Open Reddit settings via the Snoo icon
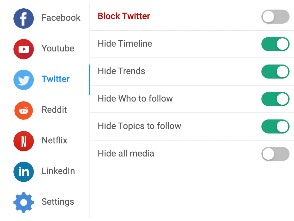 [x=24, y=110]
